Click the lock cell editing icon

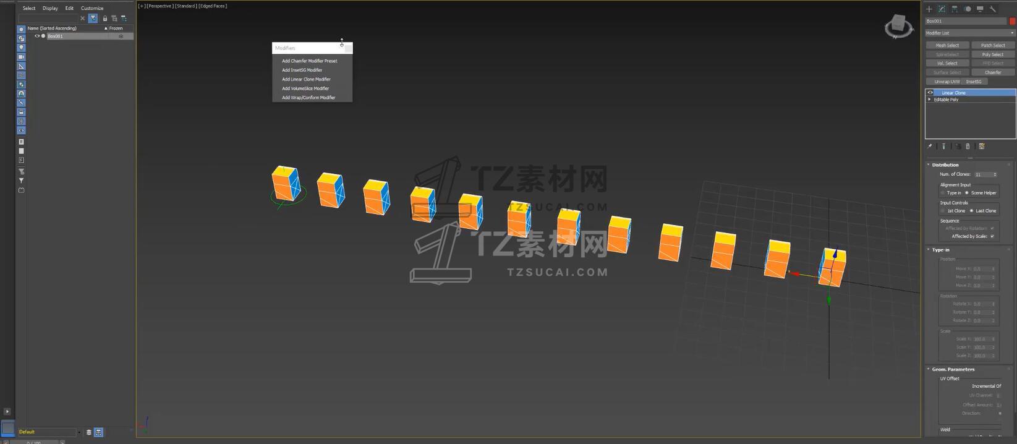coord(105,19)
